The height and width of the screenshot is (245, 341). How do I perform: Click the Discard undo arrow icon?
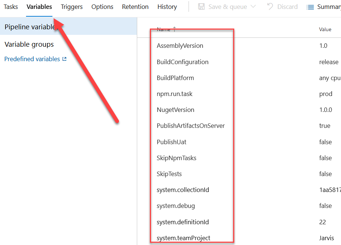coord(270,6)
